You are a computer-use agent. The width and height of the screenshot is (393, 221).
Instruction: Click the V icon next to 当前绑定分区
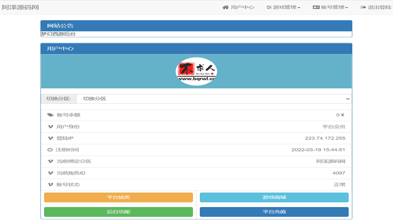(x=50, y=161)
